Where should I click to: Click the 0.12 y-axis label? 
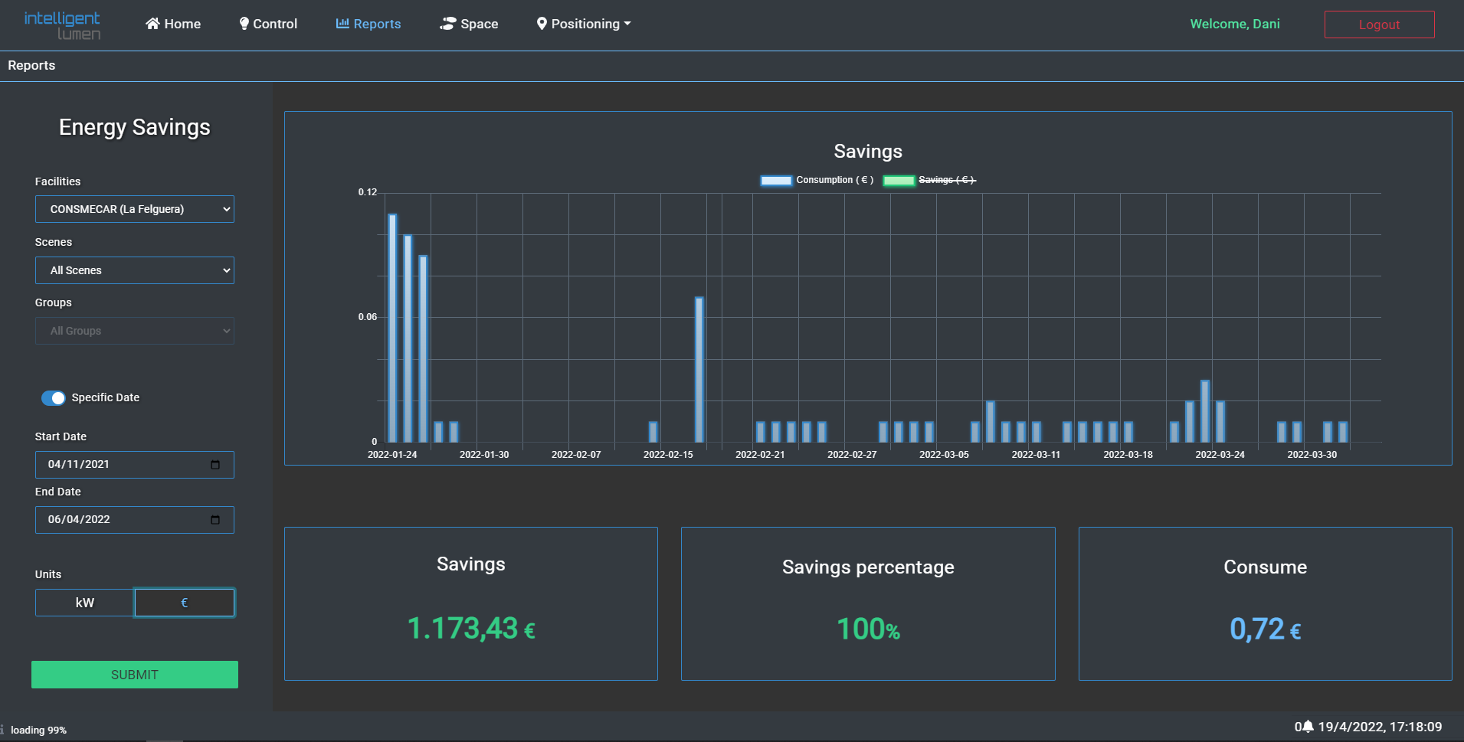pos(368,192)
